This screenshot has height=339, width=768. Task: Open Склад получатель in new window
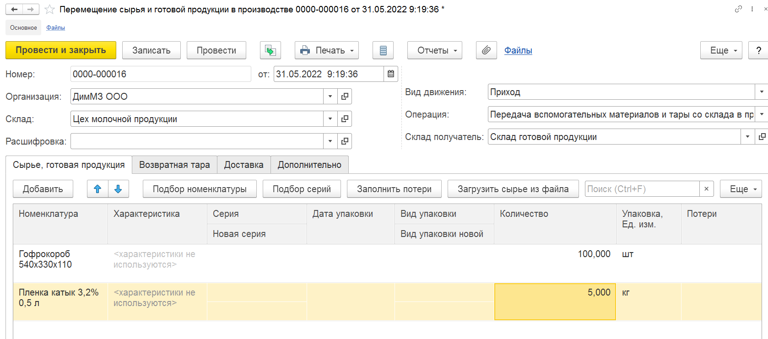point(762,137)
